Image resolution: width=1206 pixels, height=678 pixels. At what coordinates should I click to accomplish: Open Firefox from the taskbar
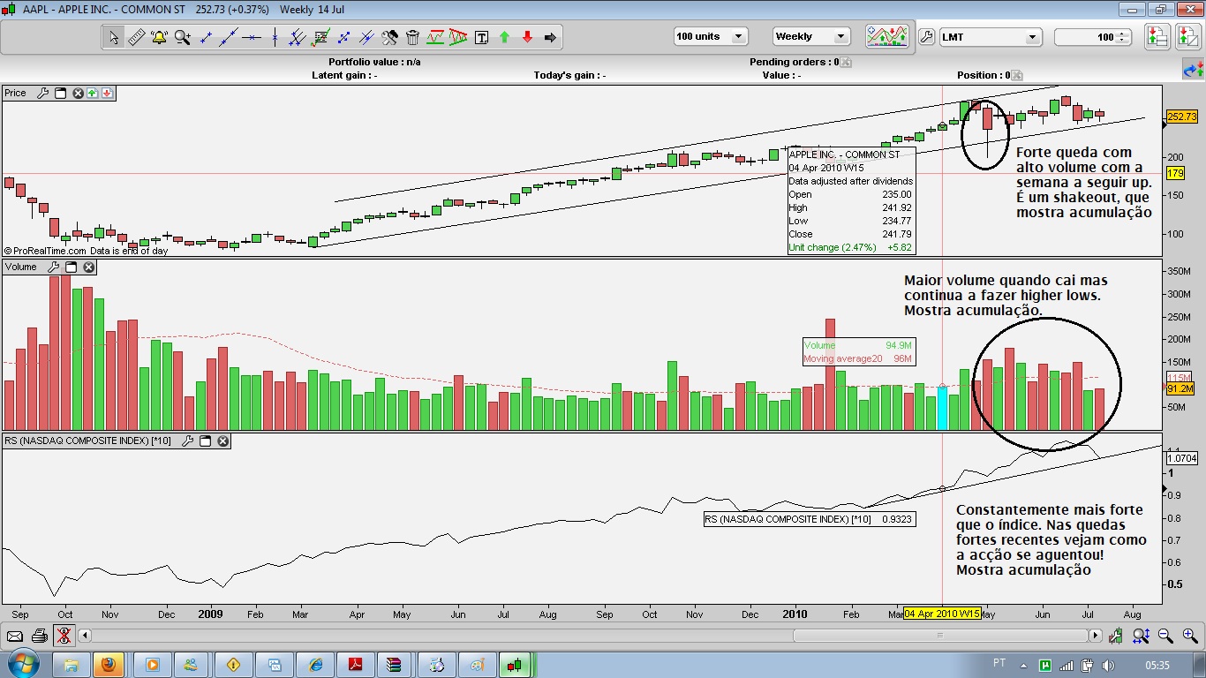[108, 664]
